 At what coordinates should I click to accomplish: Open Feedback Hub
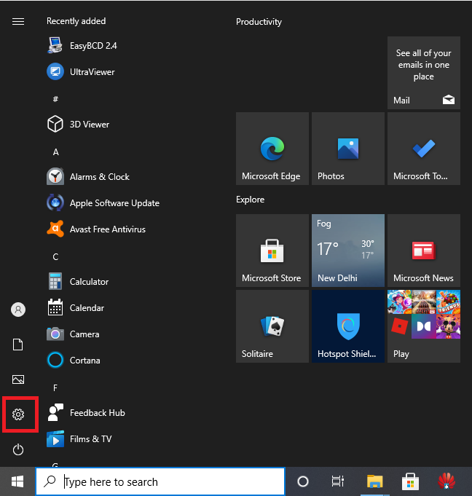coord(86,413)
